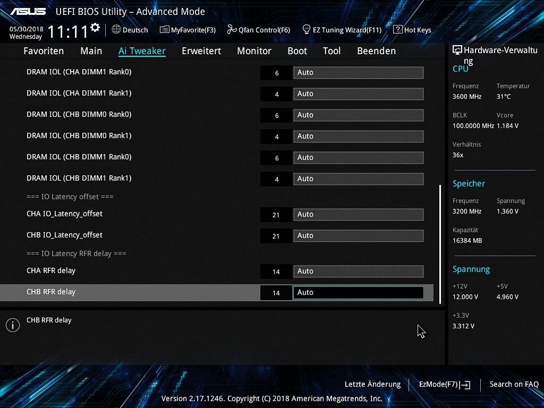Viewport: 544px width, 408px height.
Task: Open the Monitor tab
Action: click(x=254, y=51)
